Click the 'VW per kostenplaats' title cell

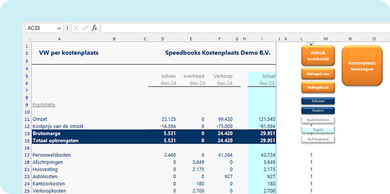(x=69, y=53)
